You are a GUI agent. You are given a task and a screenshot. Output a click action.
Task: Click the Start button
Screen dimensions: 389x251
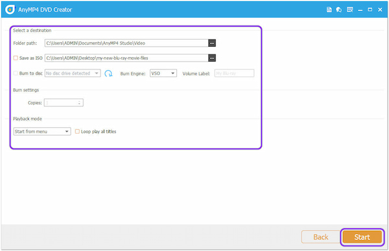tap(362, 237)
